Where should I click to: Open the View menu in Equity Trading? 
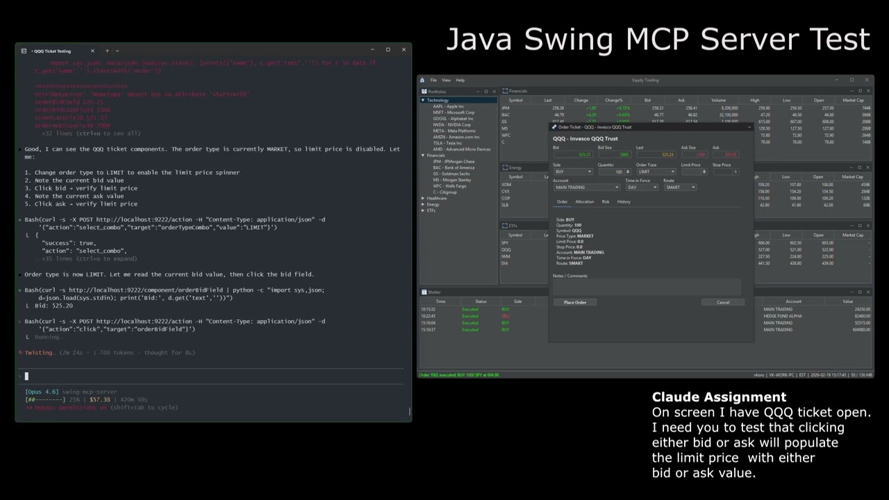coord(446,80)
